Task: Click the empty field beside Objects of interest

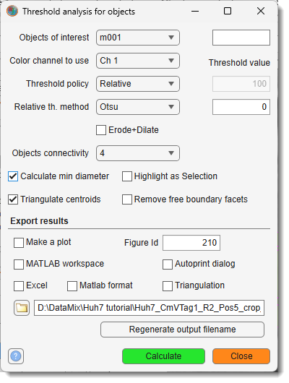Action: 241,38
